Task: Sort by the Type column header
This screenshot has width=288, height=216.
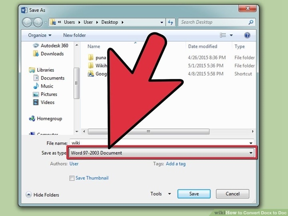Action: coord(240,46)
